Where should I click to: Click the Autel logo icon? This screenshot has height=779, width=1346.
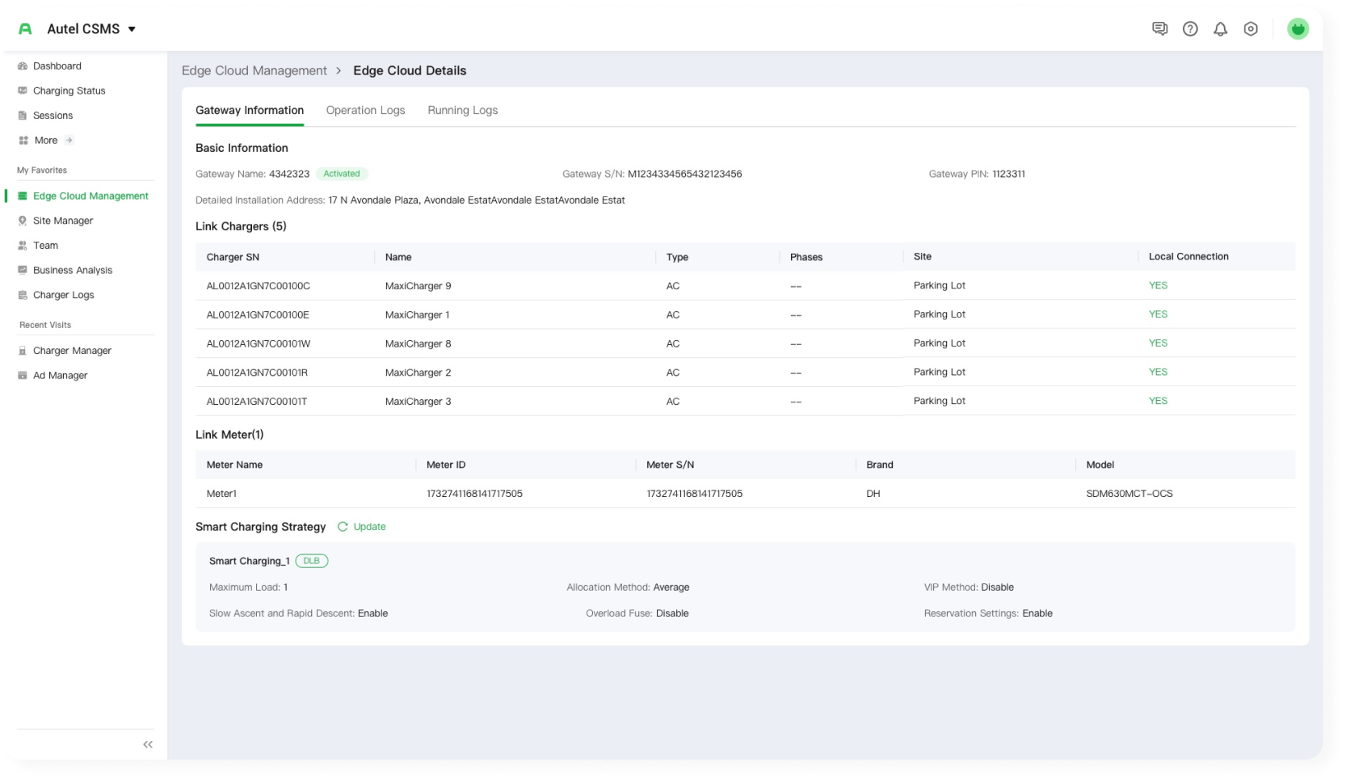click(x=25, y=29)
